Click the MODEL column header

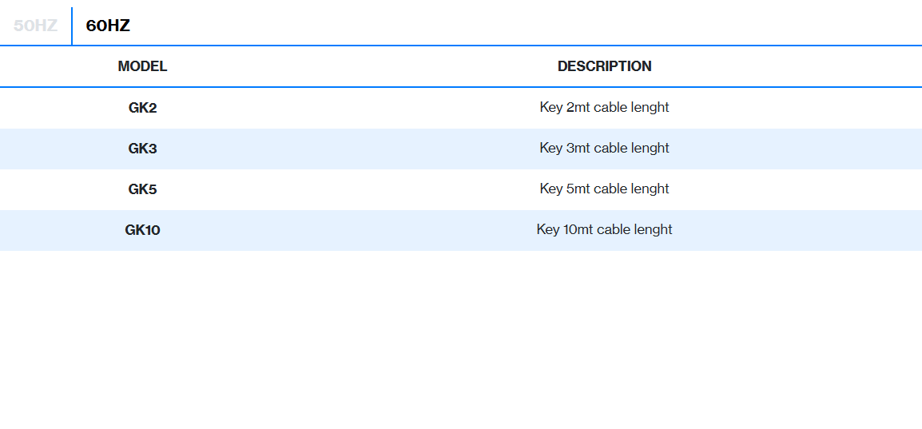point(142,66)
